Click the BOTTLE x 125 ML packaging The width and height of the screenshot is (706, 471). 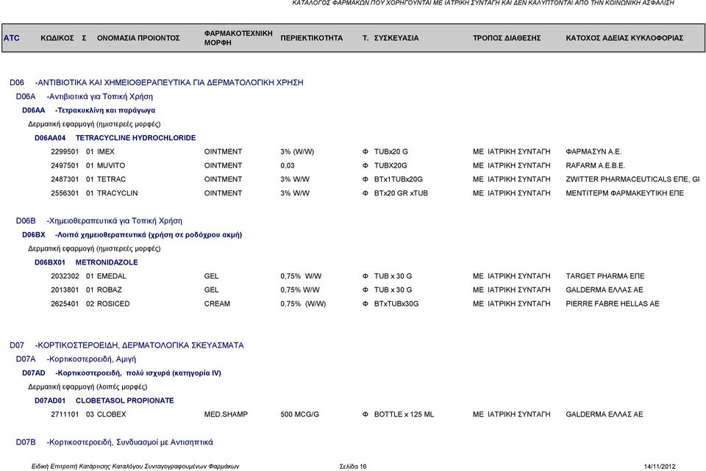(x=404, y=414)
